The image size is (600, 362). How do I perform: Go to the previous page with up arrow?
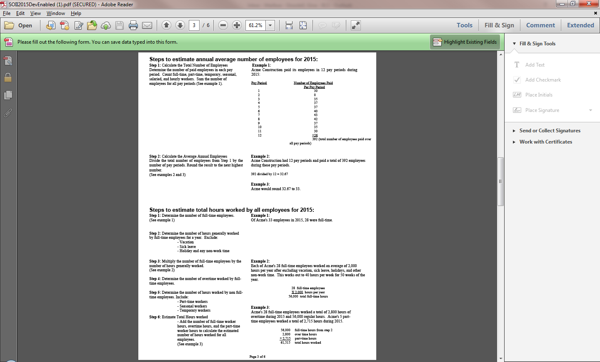(x=166, y=25)
